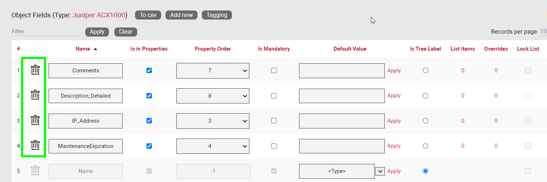This screenshot has width=547, height=182.
Task: Uncheck Is in Properties for Comments
Action: point(149,71)
